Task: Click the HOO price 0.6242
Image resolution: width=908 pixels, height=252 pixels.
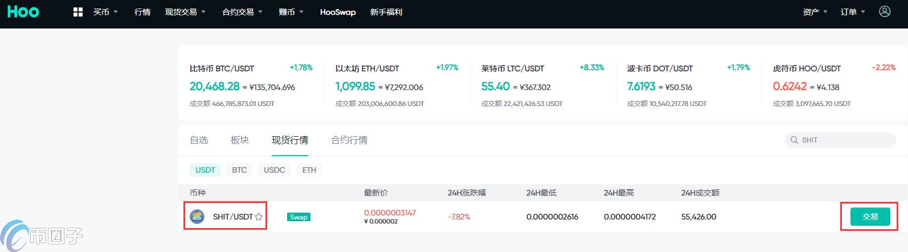Action: pos(790,86)
